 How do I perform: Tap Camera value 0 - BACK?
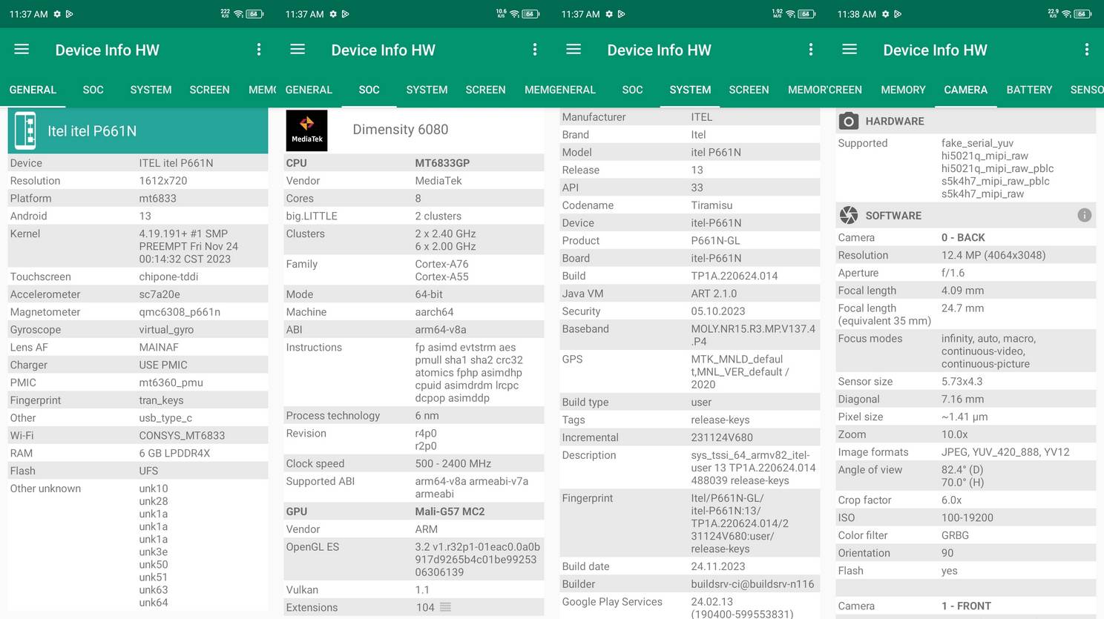963,238
